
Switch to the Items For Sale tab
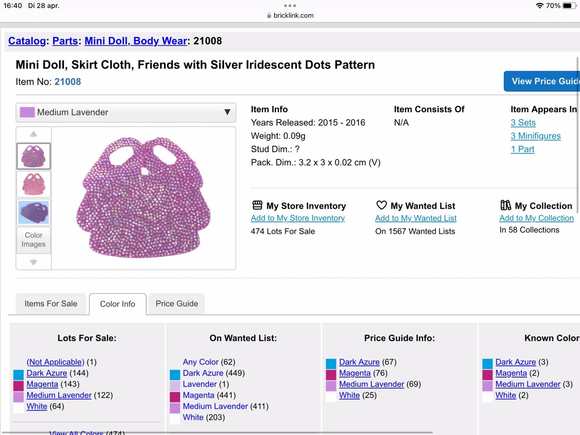pyautogui.click(x=51, y=304)
